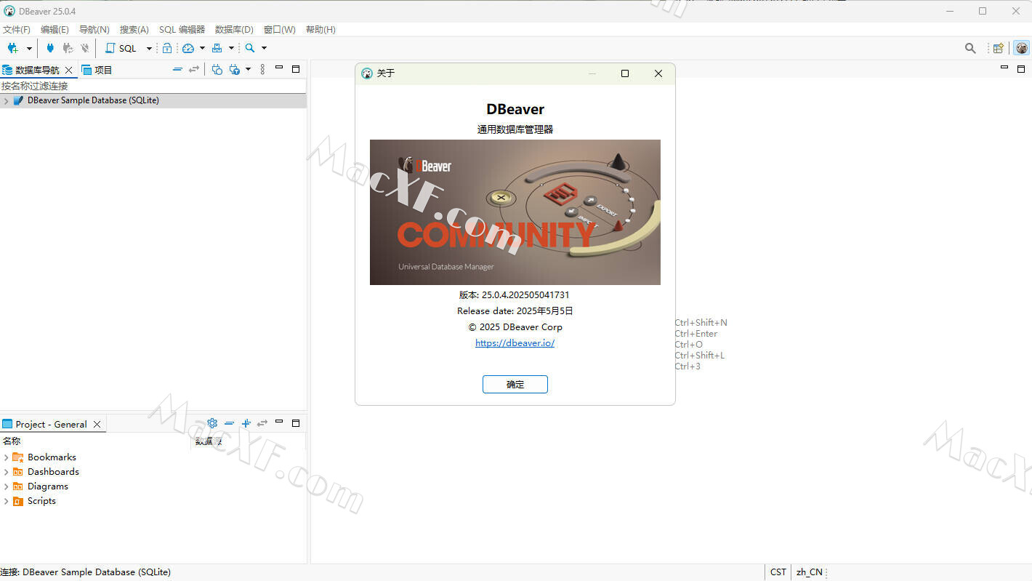1032x581 pixels.
Task: Open the 编辑(E) menu
Action: click(55, 30)
